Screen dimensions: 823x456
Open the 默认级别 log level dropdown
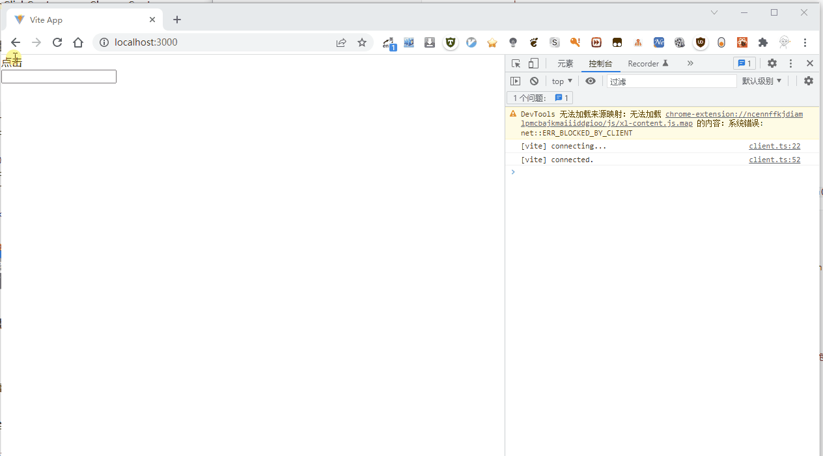pos(762,81)
